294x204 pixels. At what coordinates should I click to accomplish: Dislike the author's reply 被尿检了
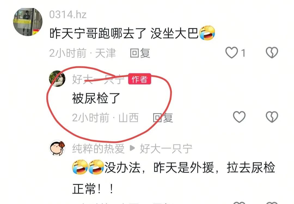272,117
